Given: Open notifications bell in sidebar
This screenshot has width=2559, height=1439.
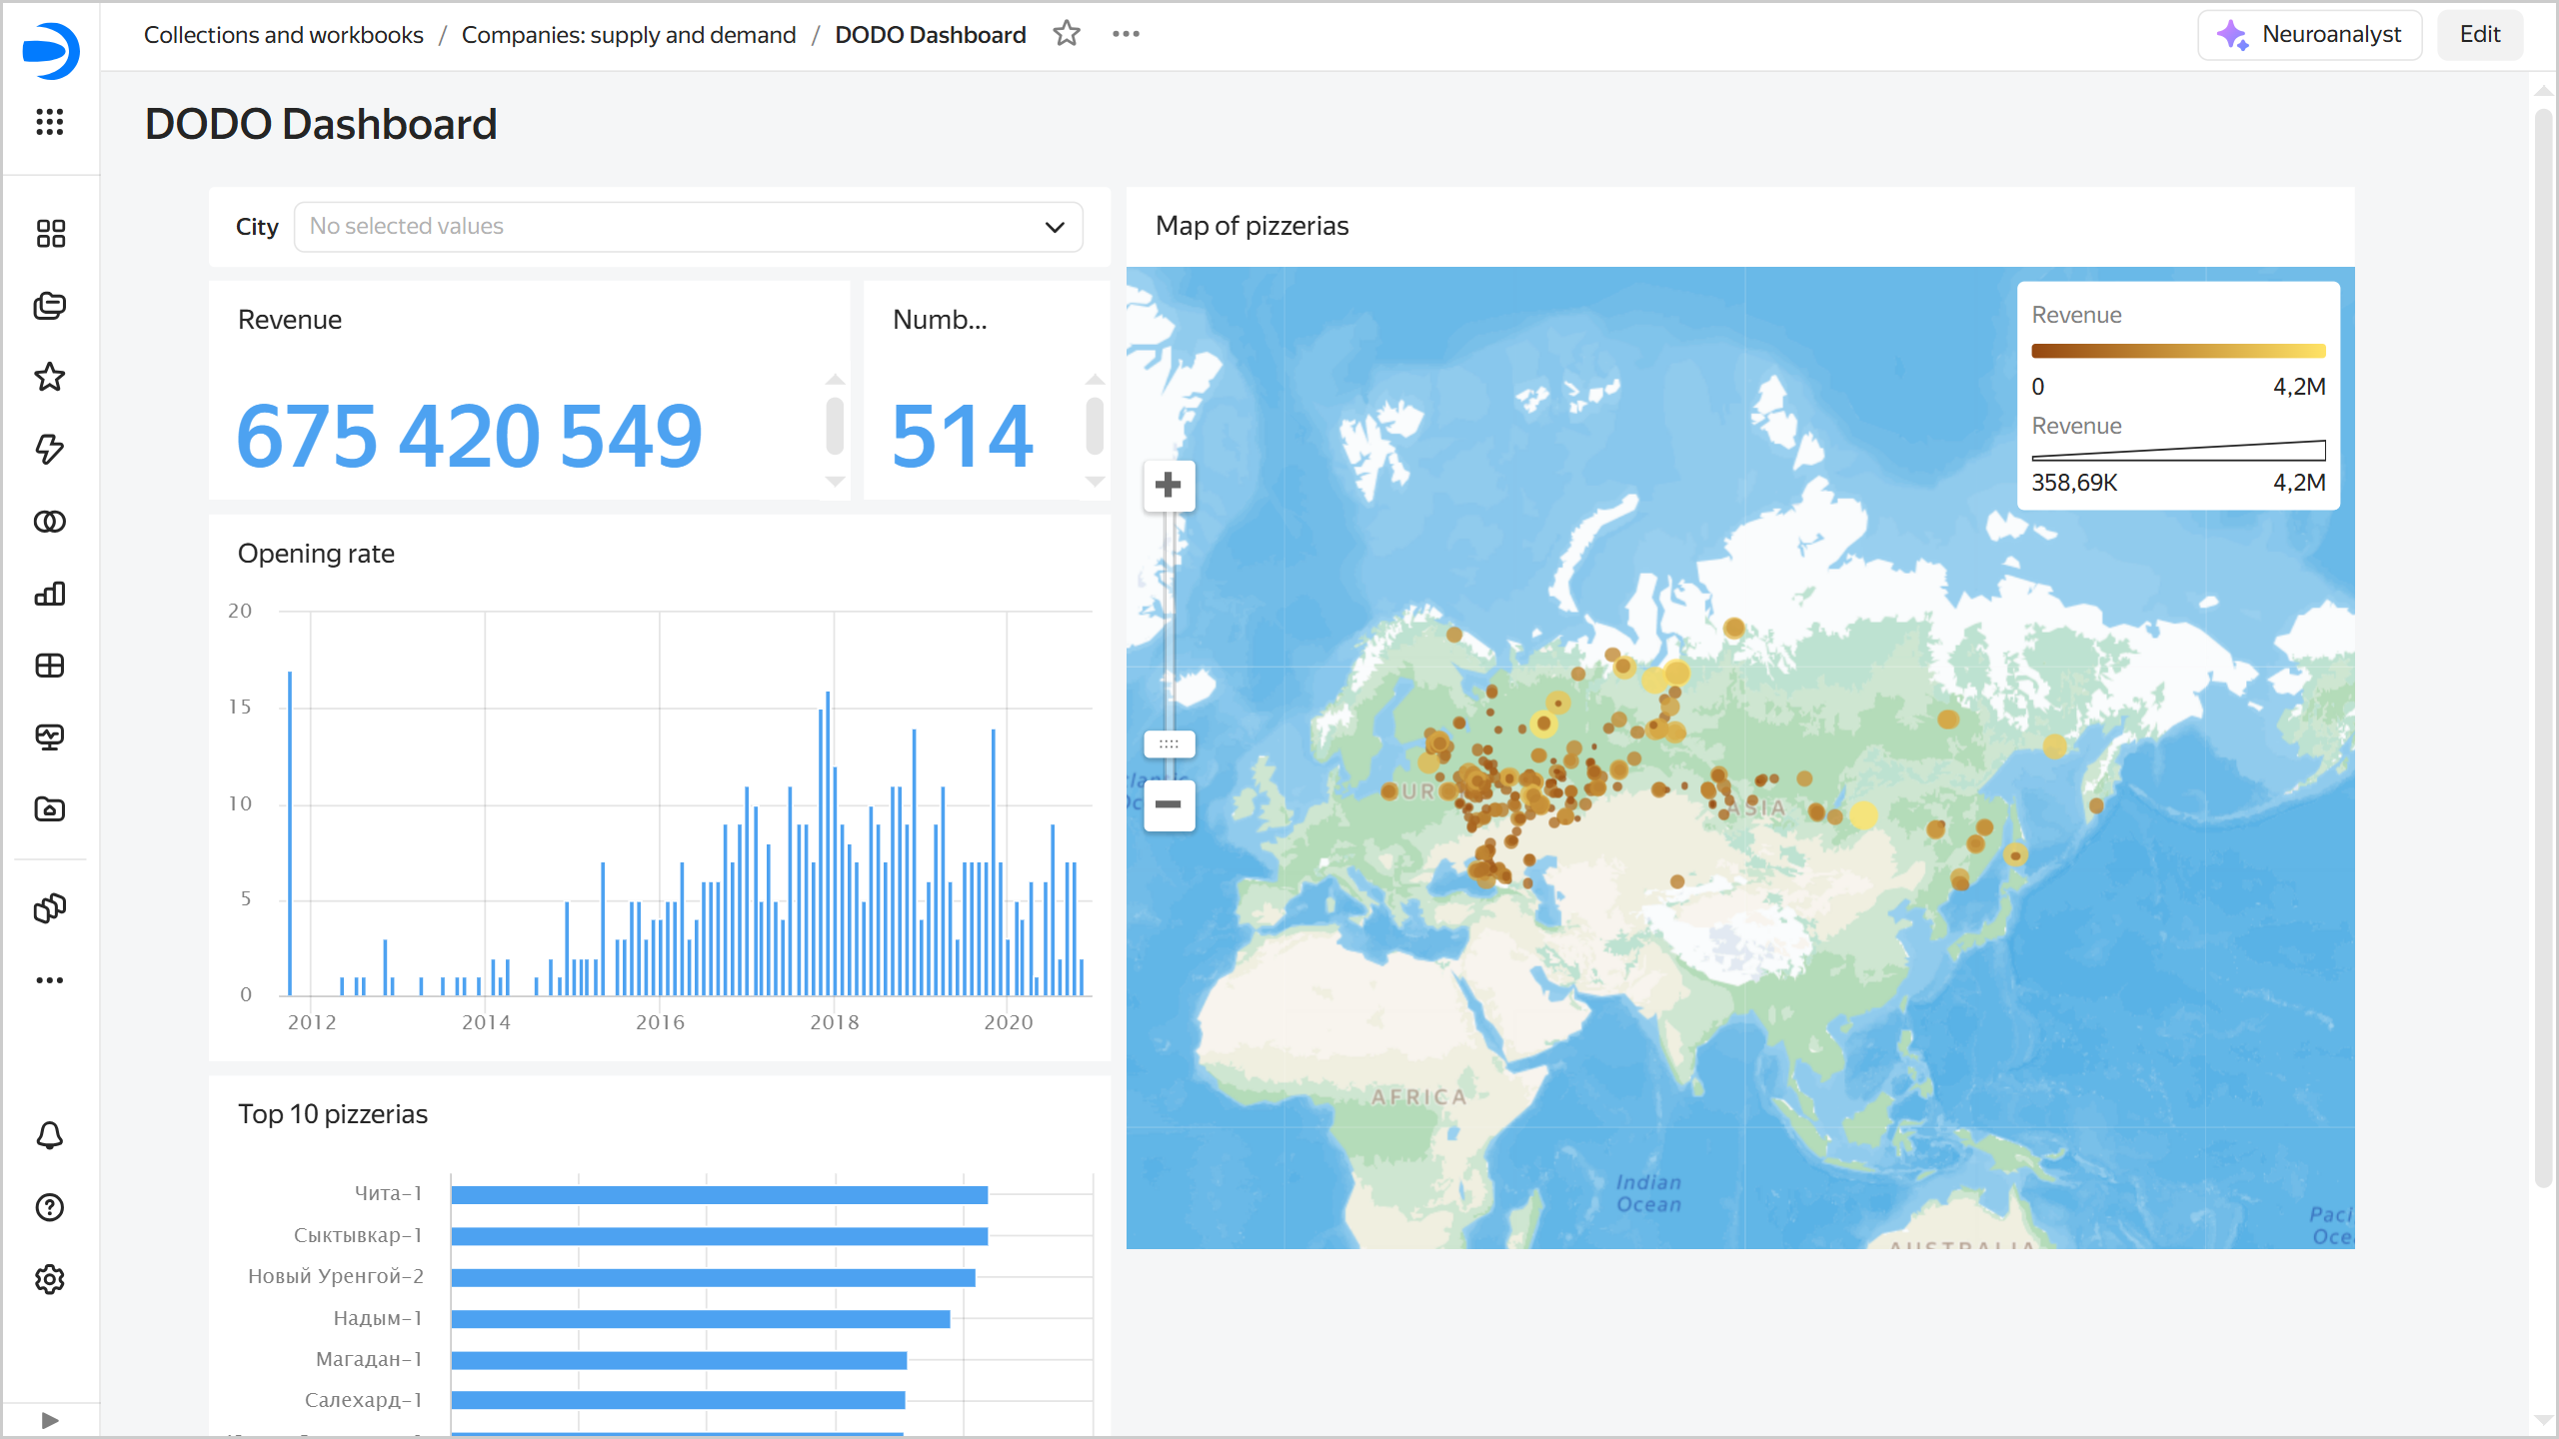Looking at the screenshot, I should (x=50, y=1135).
